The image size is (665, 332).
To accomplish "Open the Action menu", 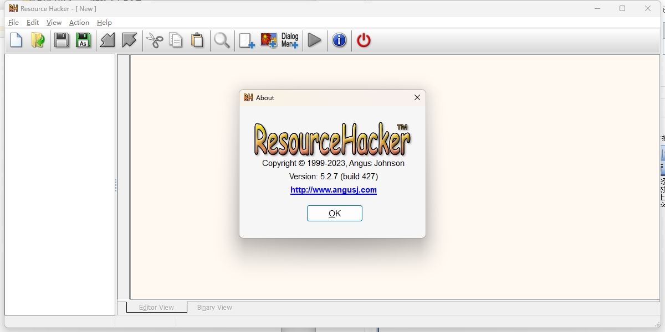I will tap(79, 23).
